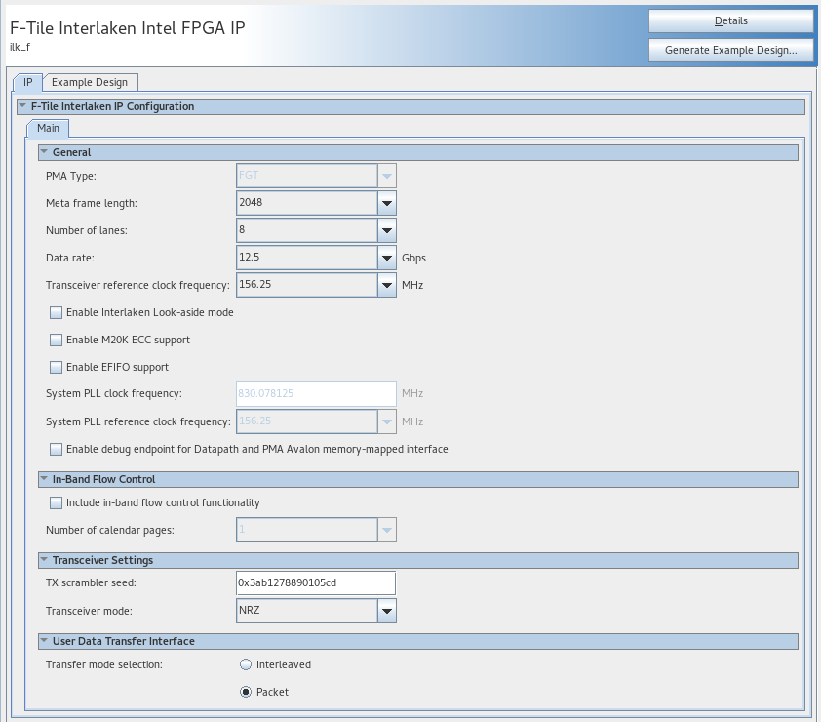Open the Details button
The image size is (821, 722).
(731, 20)
